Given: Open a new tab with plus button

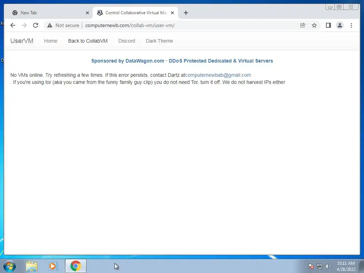Looking at the screenshot, I should click(186, 13).
